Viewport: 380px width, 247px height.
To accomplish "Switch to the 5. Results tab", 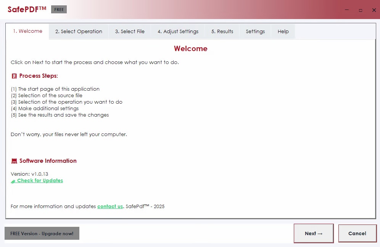I will pos(222,32).
